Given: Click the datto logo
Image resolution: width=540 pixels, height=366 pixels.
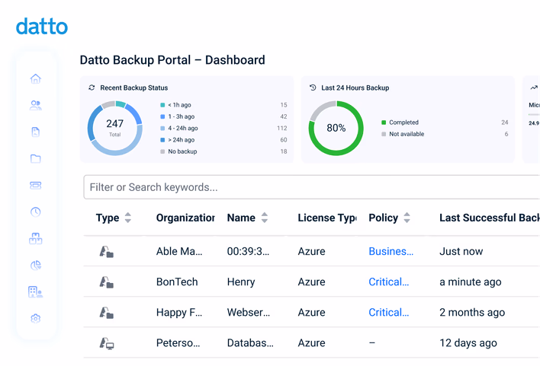Looking at the screenshot, I should [42, 27].
